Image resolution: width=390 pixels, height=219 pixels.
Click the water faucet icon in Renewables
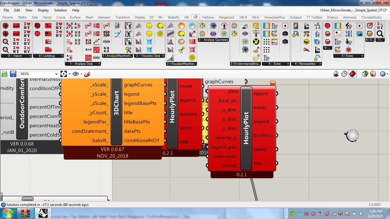pyautogui.click(x=317, y=26)
